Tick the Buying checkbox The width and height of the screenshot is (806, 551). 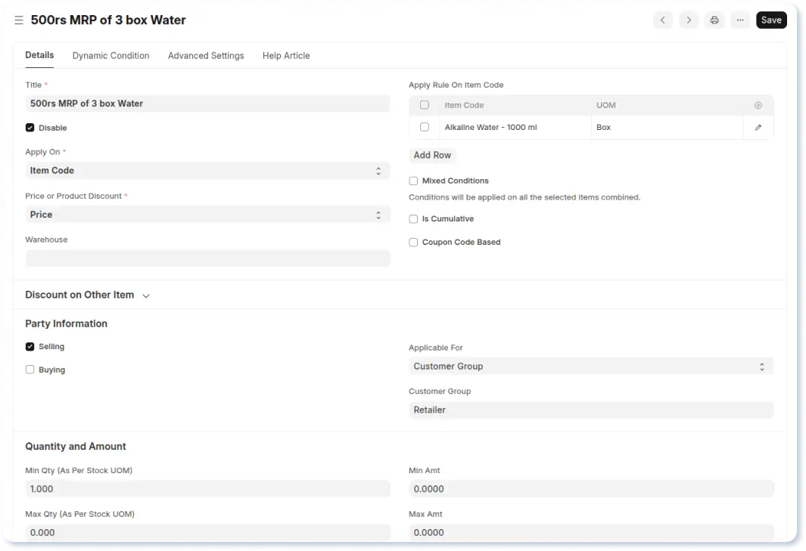pyautogui.click(x=30, y=370)
